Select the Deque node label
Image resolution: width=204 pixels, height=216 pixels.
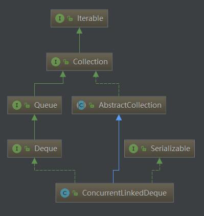click(x=46, y=149)
